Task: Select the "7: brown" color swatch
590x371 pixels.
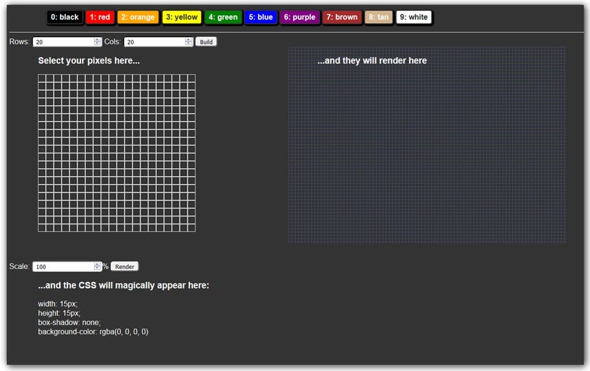Action: coord(342,17)
